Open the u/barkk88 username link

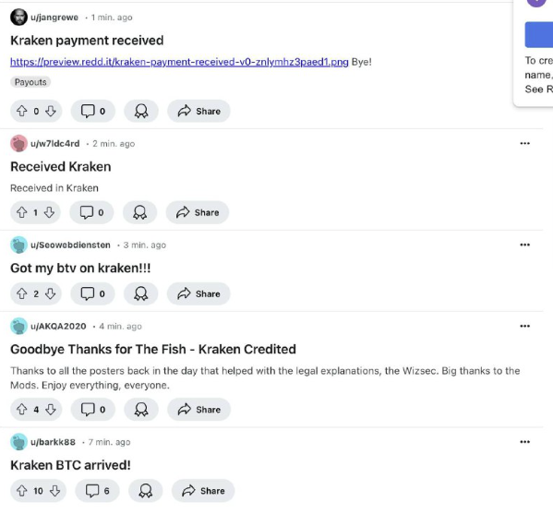click(x=53, y=442)
